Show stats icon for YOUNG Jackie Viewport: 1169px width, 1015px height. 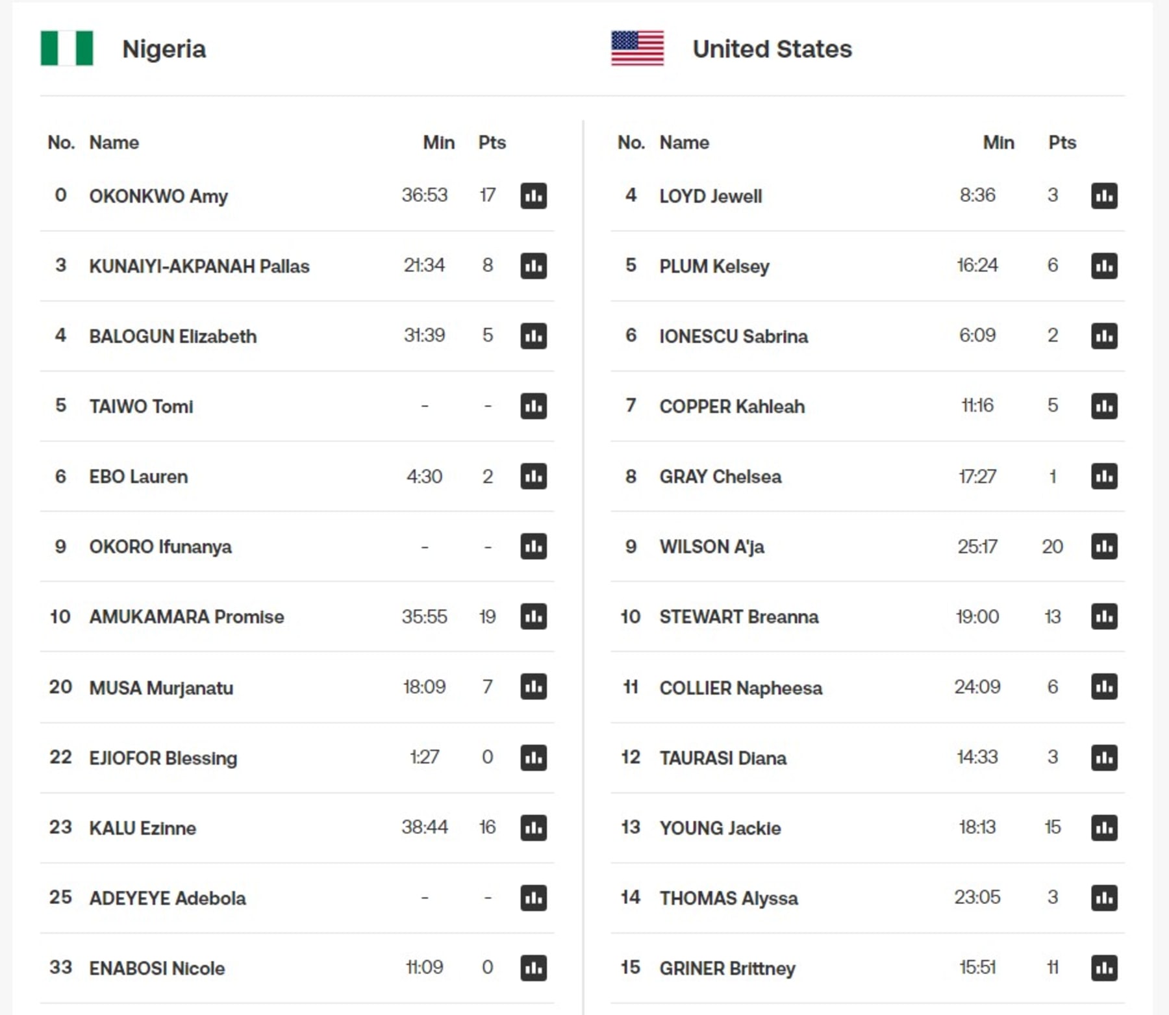(1103, 827)
